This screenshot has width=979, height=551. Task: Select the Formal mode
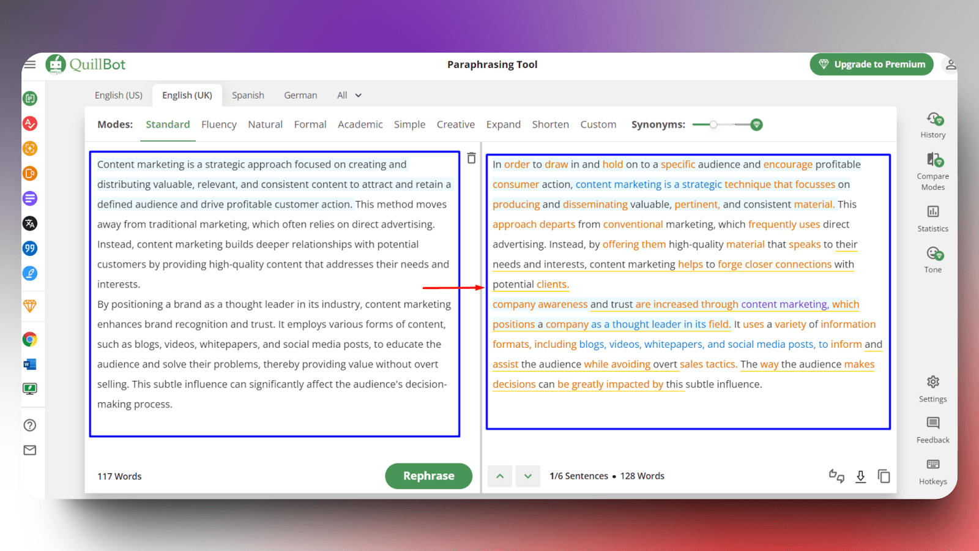coord(310,124)
